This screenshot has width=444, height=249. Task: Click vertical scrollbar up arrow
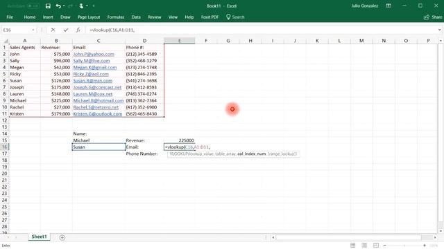(441, 41)
